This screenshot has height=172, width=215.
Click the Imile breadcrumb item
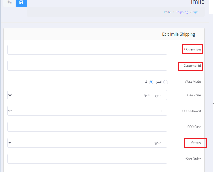pyautogui.click(x=167, y=12)
